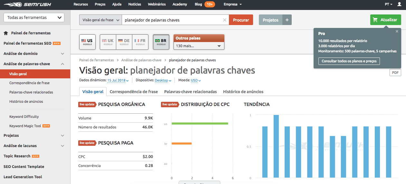
Task: Select the FR Google database
Action: click(x=140, y=42)
